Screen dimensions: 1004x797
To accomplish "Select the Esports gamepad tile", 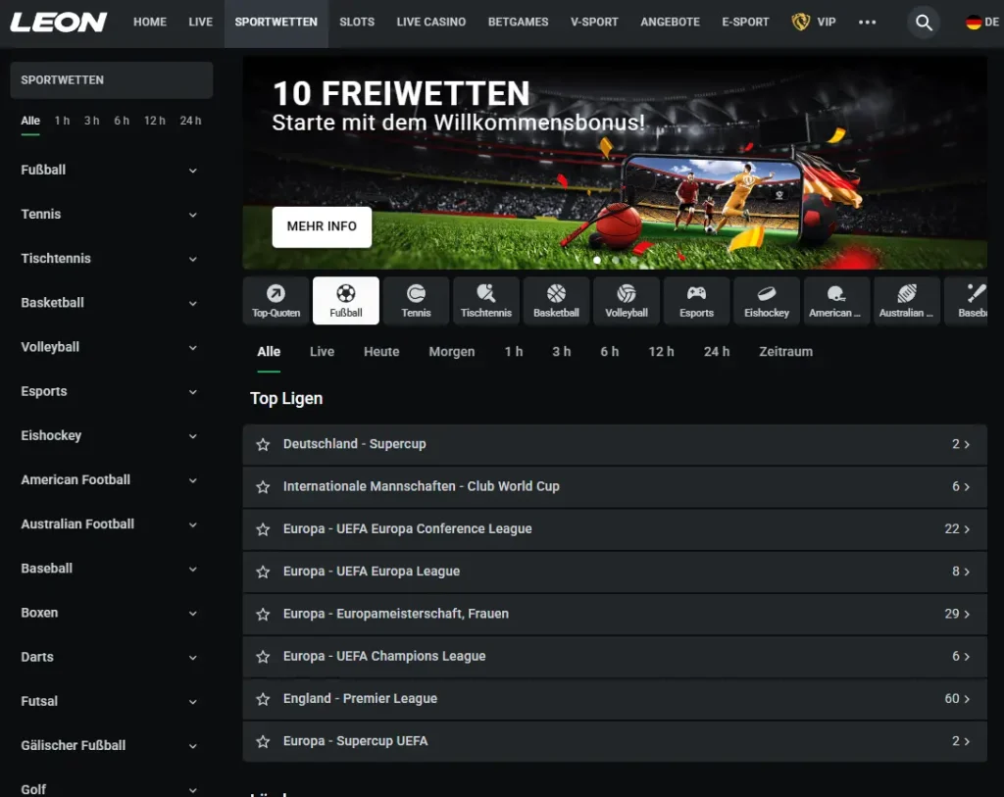I will (x=697, y=301).
